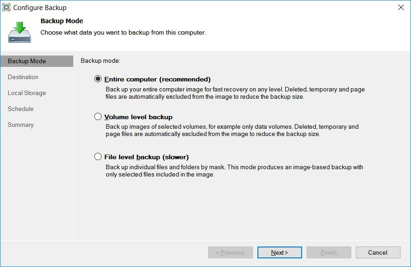Click the backup drive download icon
Image resolution: width=411 pixels, height=267 pixels.
coord(20,32)
